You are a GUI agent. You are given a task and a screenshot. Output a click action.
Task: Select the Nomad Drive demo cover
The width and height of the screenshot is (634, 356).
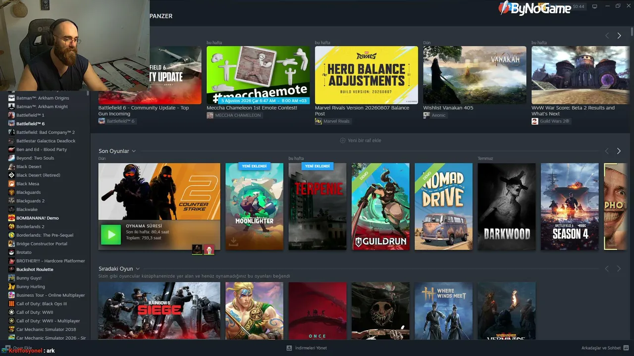[x=443, y=207]
